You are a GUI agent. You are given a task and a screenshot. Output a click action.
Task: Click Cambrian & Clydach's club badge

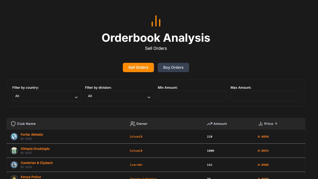(x=14, y=165)
